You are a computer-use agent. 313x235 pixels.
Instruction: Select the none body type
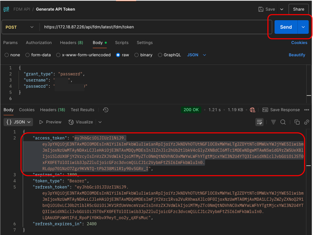[7, 55]
